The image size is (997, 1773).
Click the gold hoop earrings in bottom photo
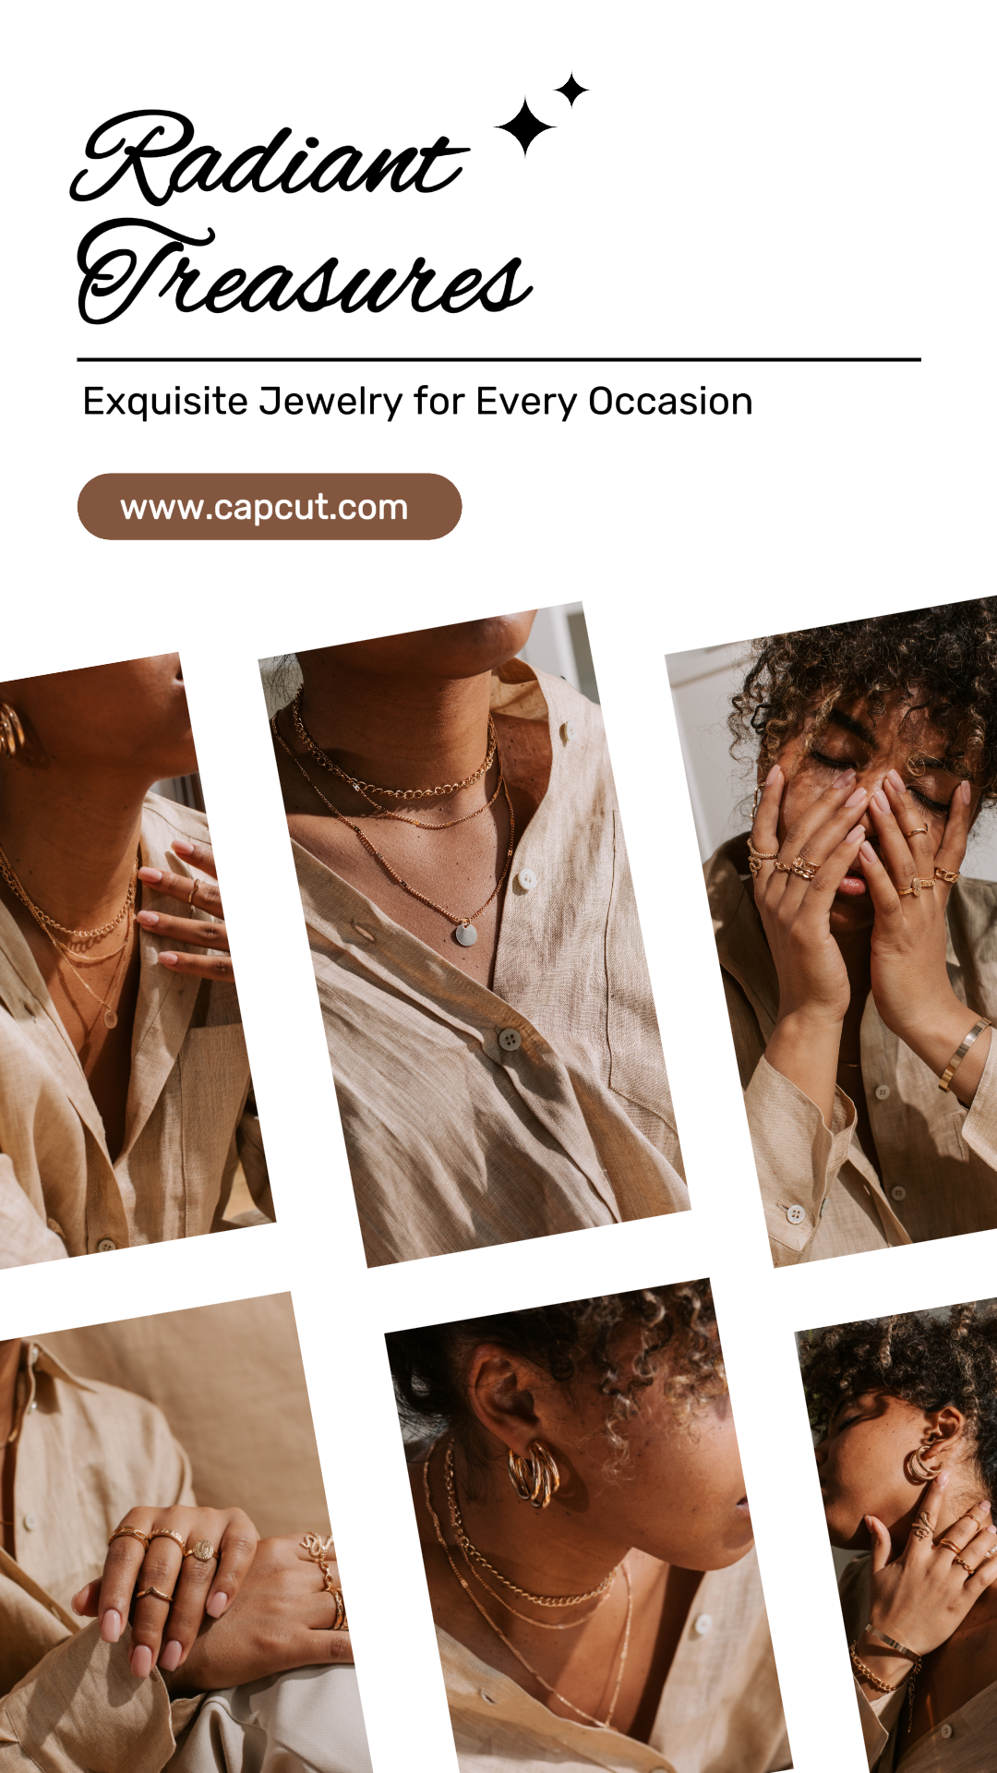click(x=535, y=1475)
